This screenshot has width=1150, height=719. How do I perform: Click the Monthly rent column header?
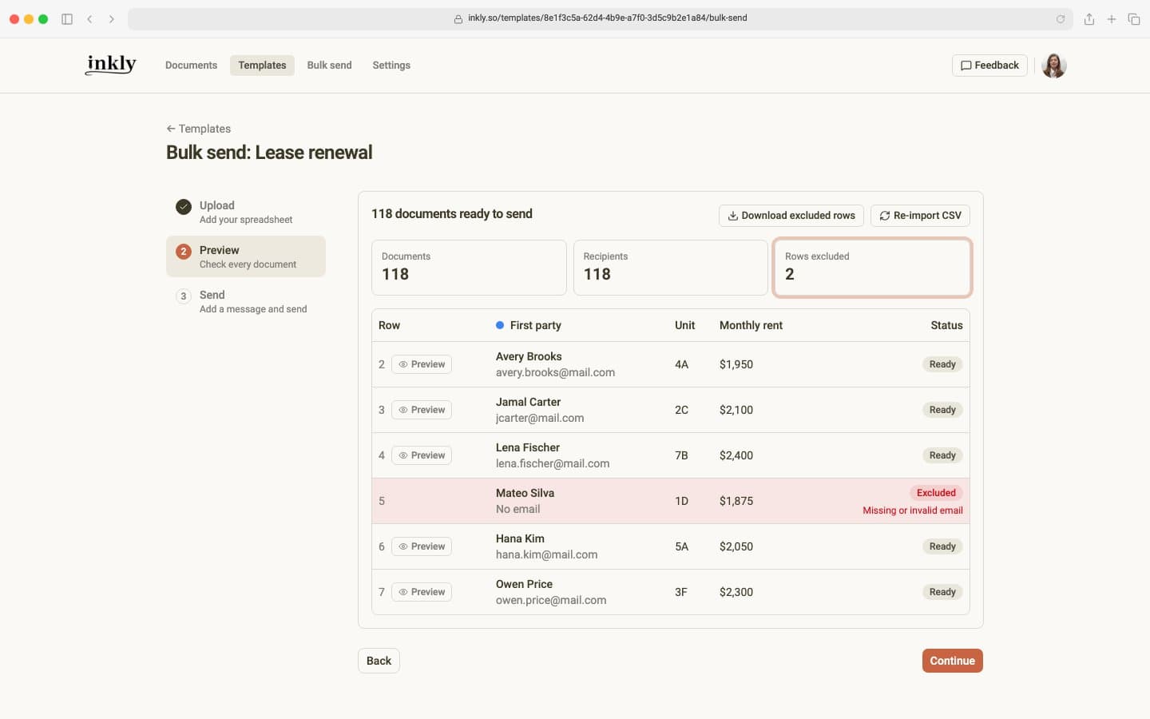(751, 325)
